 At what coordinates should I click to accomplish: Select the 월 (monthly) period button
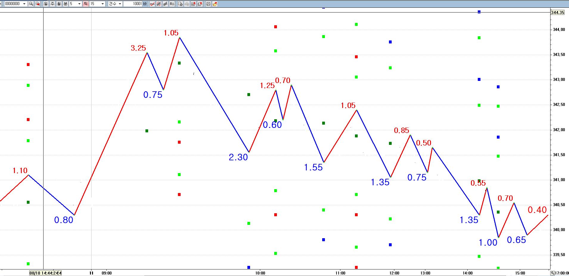(59, 4)
